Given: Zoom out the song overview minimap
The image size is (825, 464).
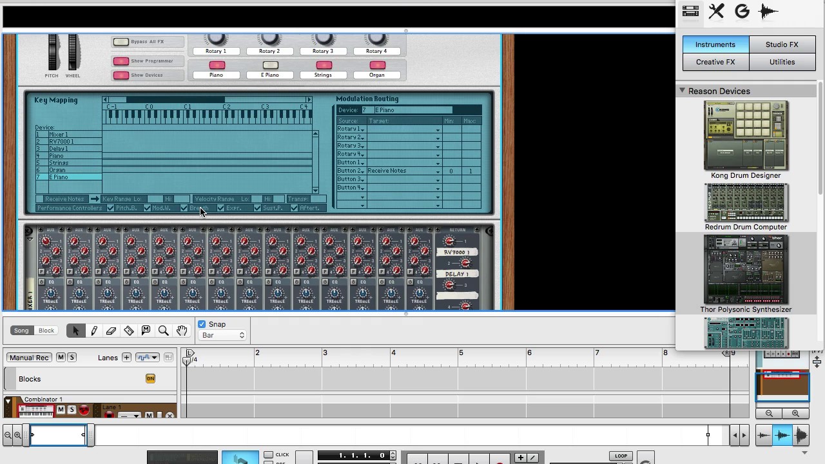Looking at the screenshot, I should (x=769, y=414).
